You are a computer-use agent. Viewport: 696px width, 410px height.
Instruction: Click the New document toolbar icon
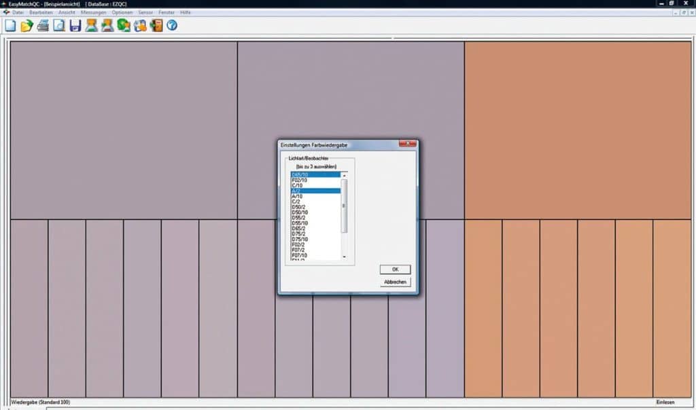click(x=10, y=26)
